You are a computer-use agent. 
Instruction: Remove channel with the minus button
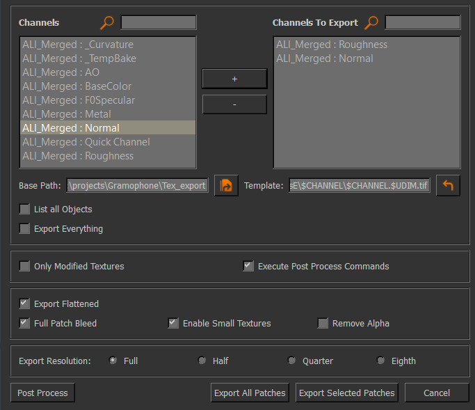(x=234, y=104)
